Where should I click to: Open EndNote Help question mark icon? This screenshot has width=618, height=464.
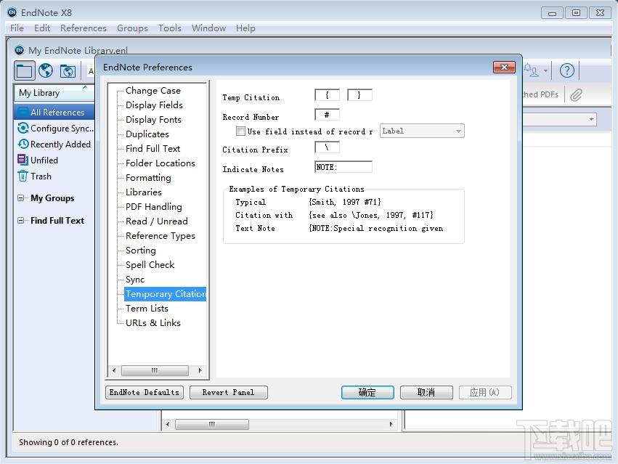(x=566, y=71)
